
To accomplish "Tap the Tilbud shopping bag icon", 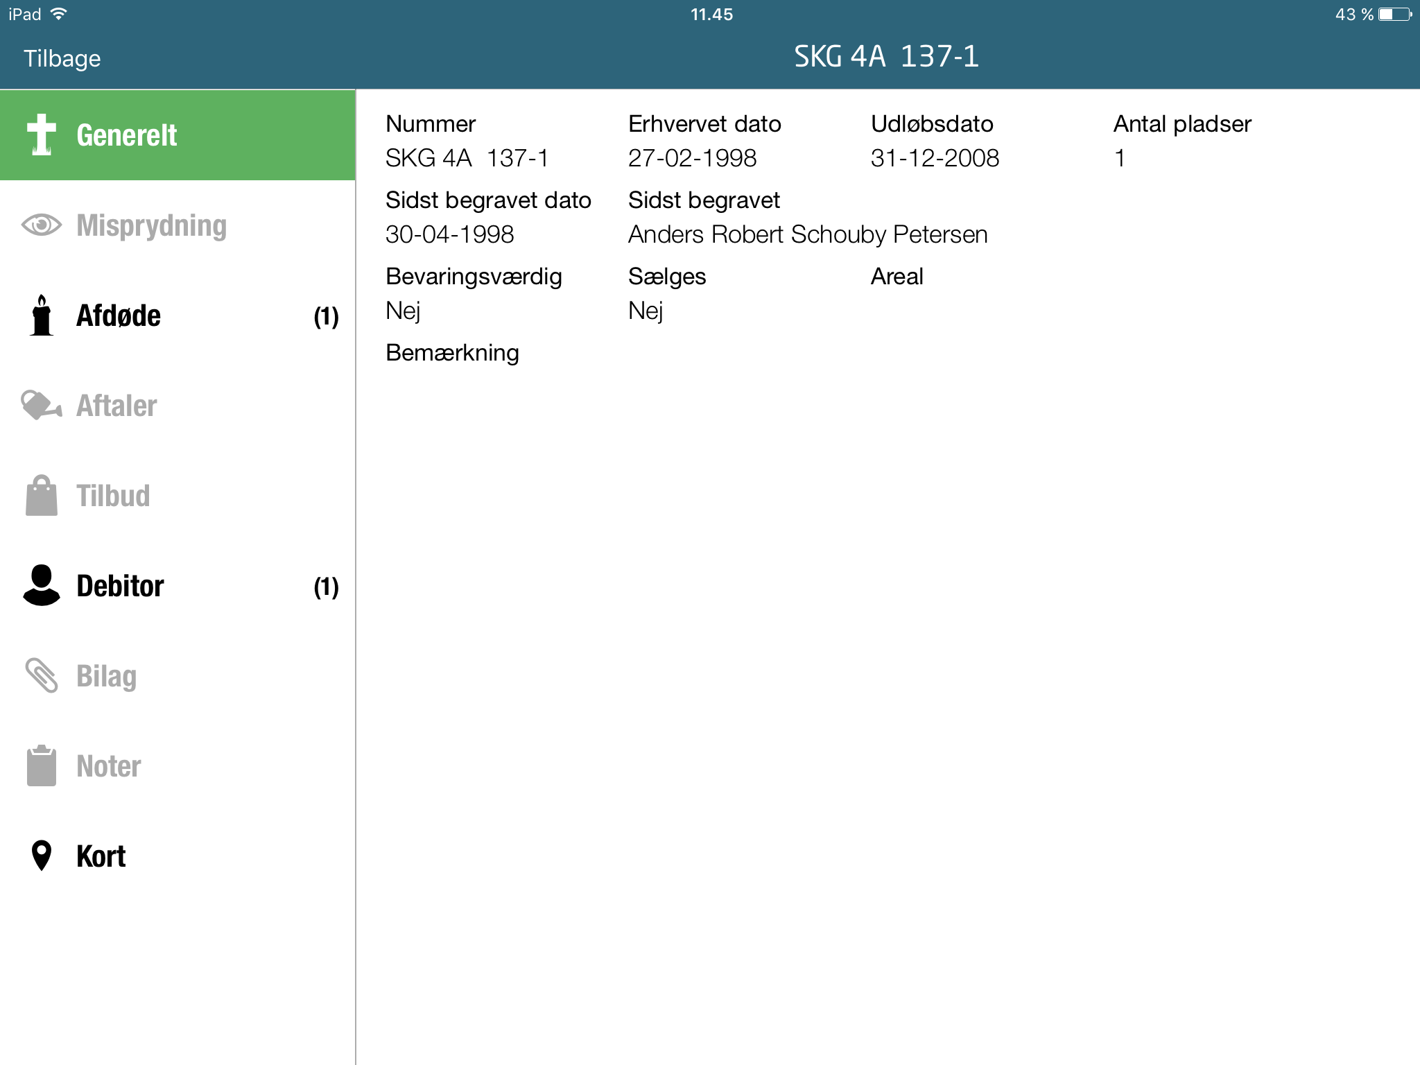I will pyautogui.click(x=42, y=496).
